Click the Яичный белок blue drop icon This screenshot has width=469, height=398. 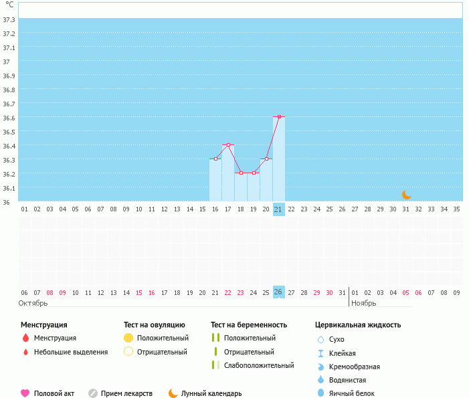(320, 393)
